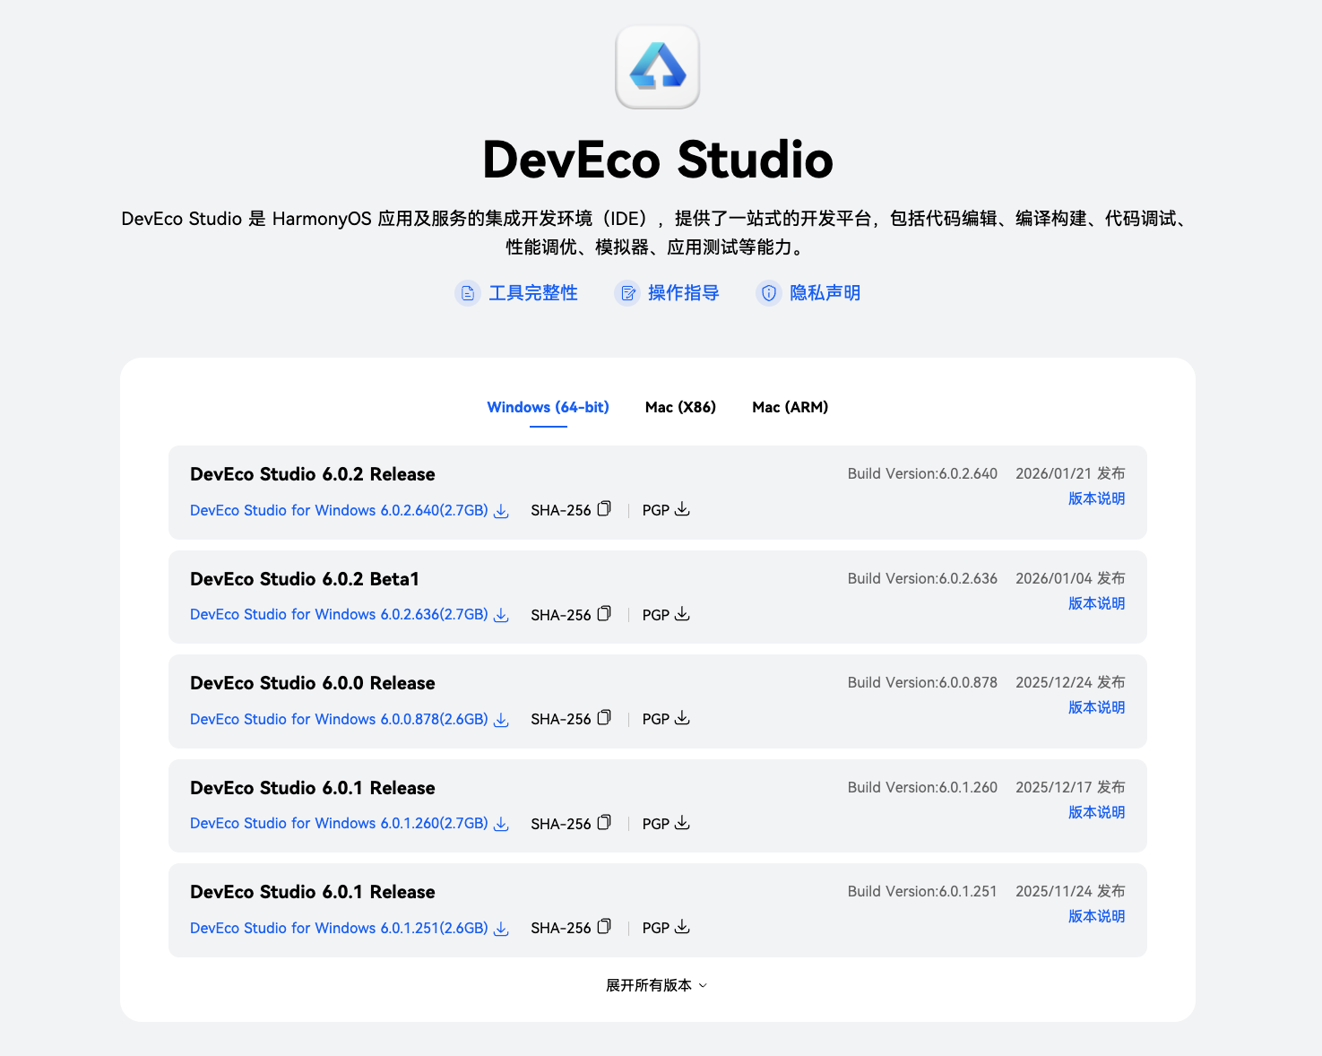This screenshot has width=1322, height=1056.
Task: Open 版本说明 for 2025/12/24 release
Action: (x=1096, y=707)
